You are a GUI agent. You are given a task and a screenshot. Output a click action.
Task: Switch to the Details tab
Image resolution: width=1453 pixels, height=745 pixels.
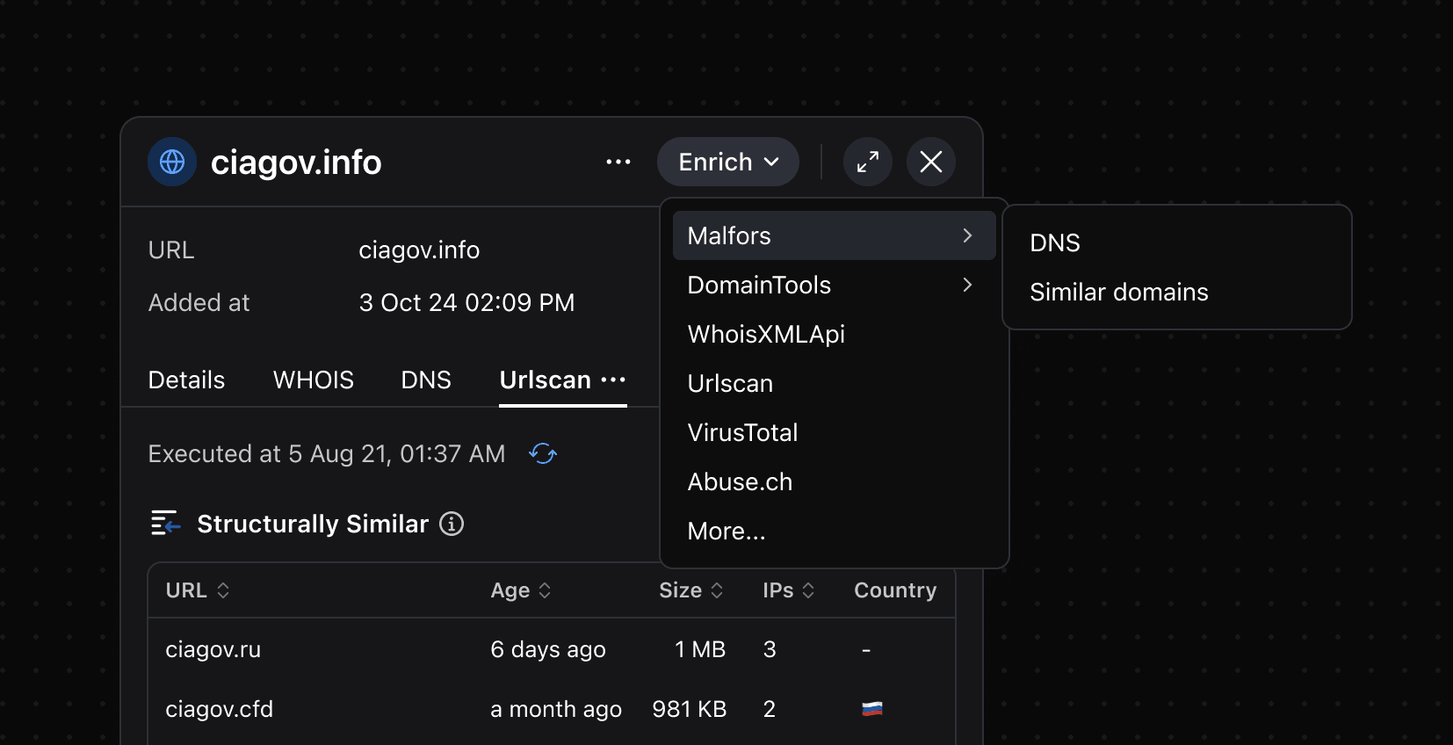coord(186,380)
